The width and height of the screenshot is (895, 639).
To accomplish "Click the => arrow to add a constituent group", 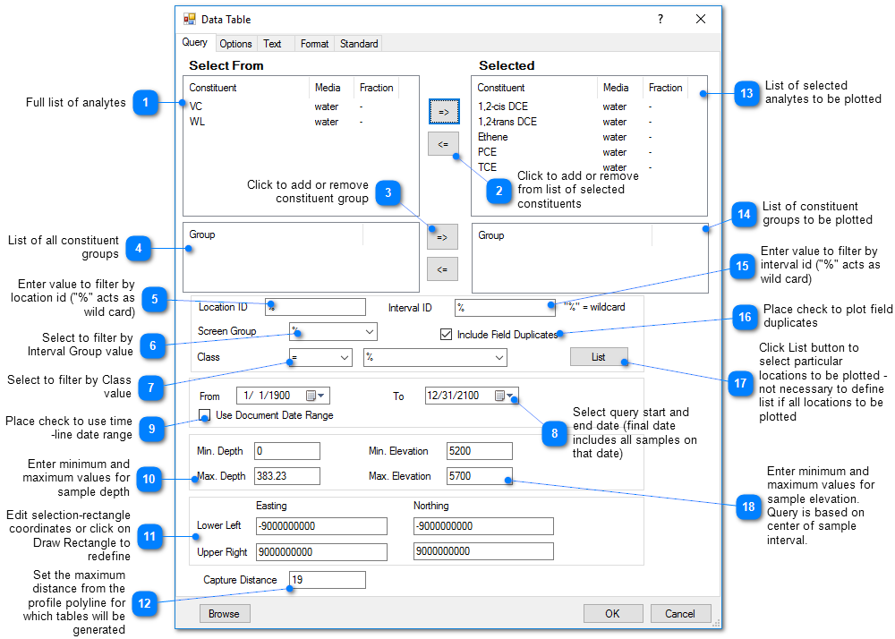I will click(x=443, y=236).
